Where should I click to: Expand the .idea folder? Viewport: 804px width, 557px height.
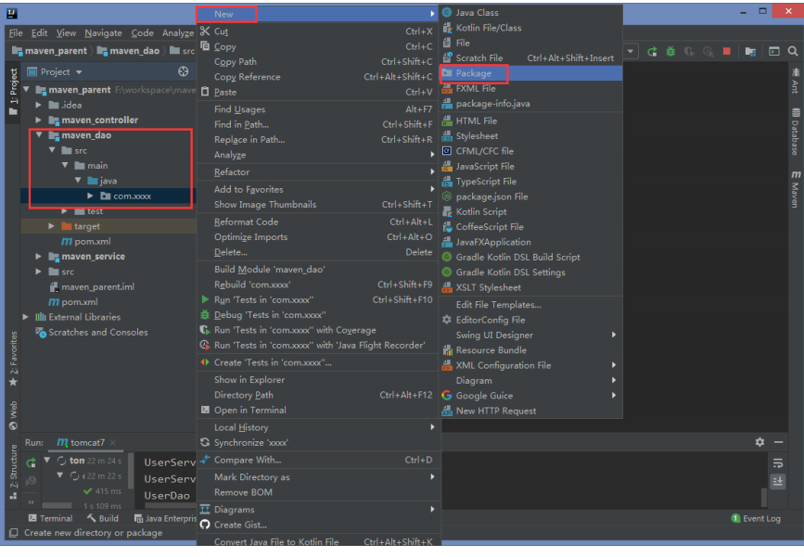coord(38,105)
